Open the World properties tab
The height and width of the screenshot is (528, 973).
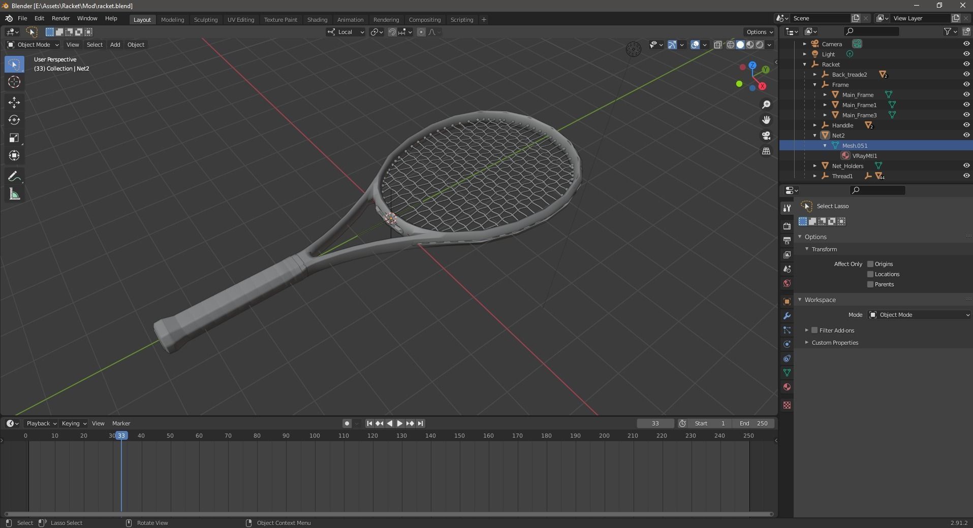pyautogui.click(x=787, y=283)
